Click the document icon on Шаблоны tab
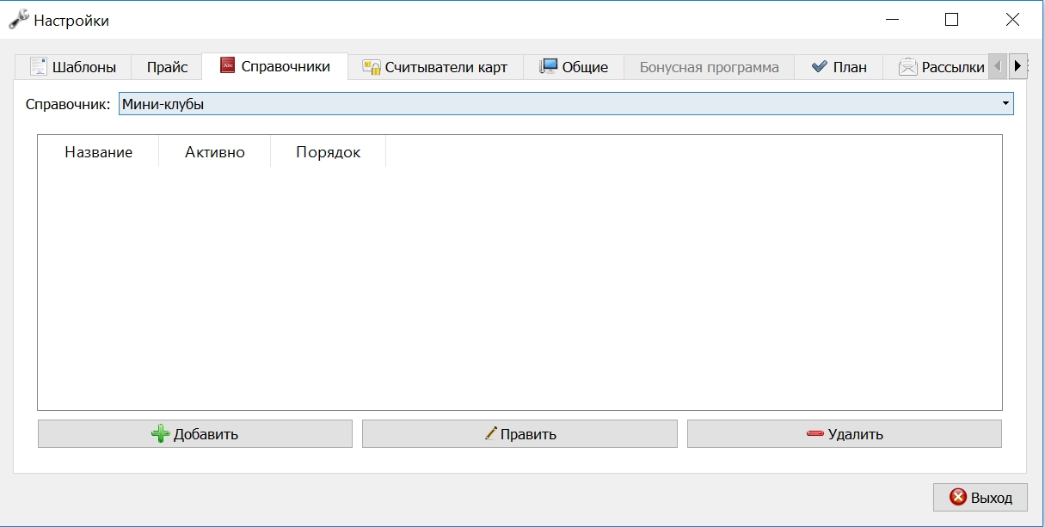 (38, 67)
